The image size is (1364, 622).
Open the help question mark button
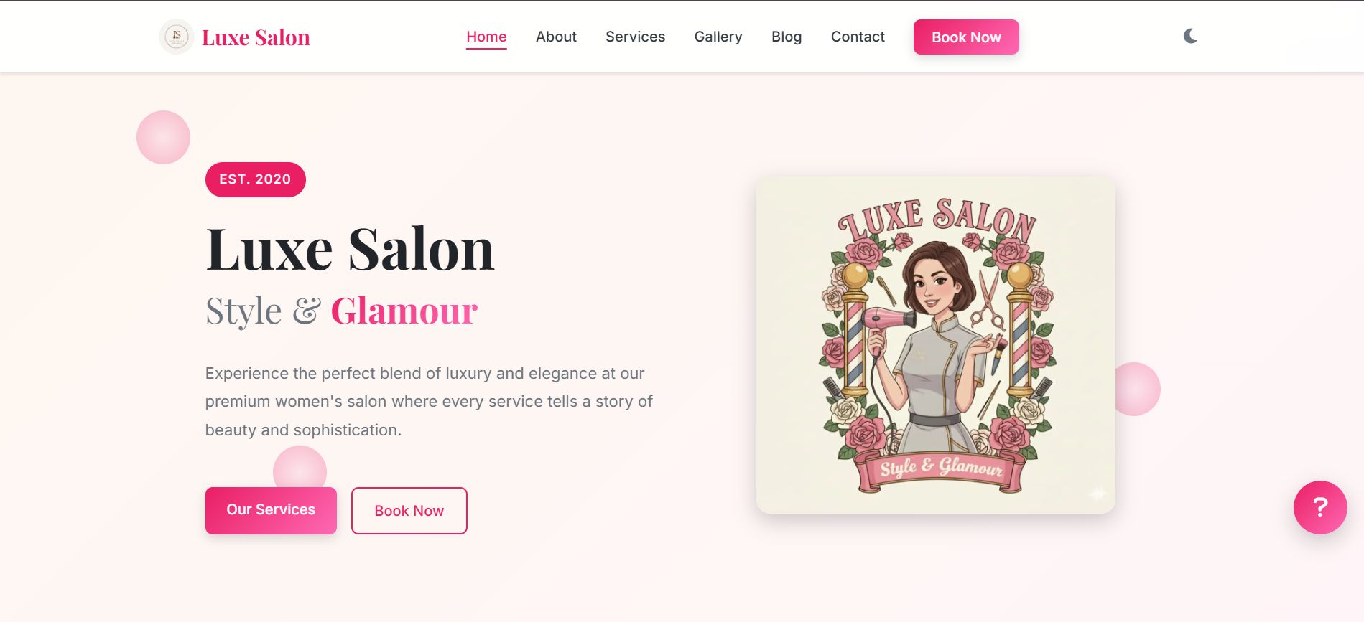pos(1320,507)
